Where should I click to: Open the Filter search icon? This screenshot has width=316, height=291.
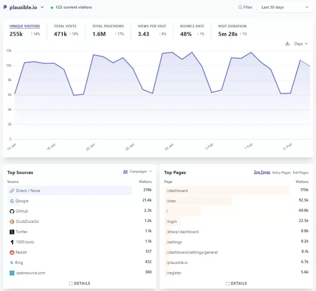tap(239, 7)
